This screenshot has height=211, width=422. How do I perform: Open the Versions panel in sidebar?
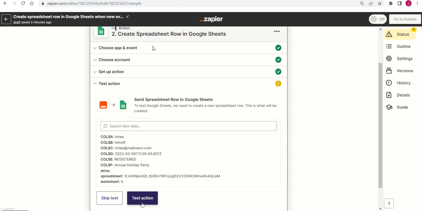pyautogui.click(x=400, y=71)
